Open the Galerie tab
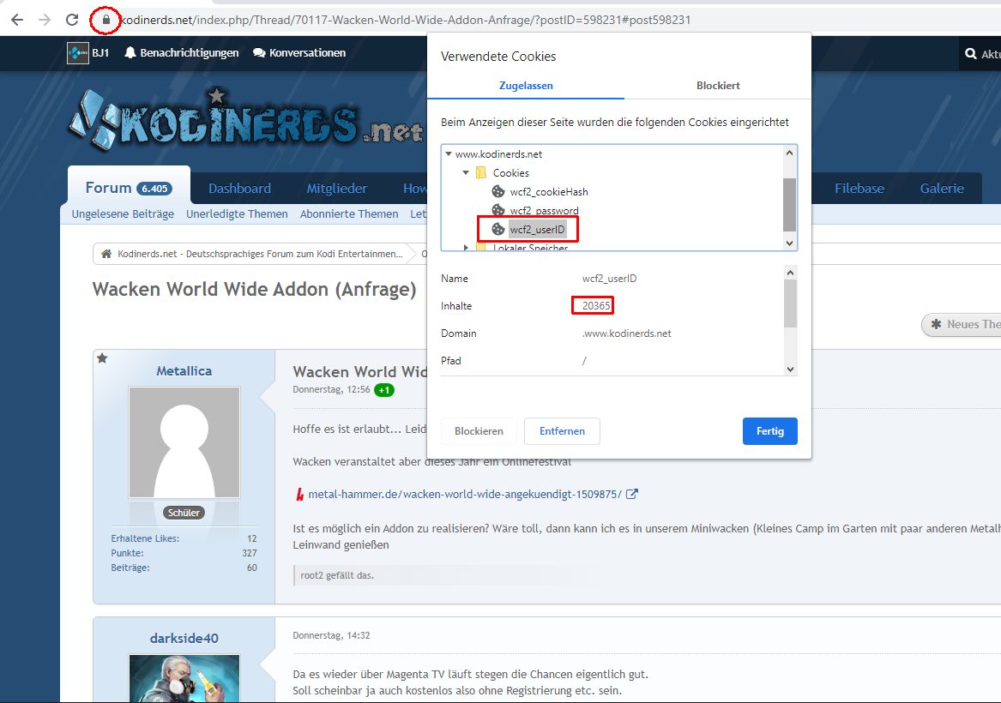 click(x=942, y=189)
